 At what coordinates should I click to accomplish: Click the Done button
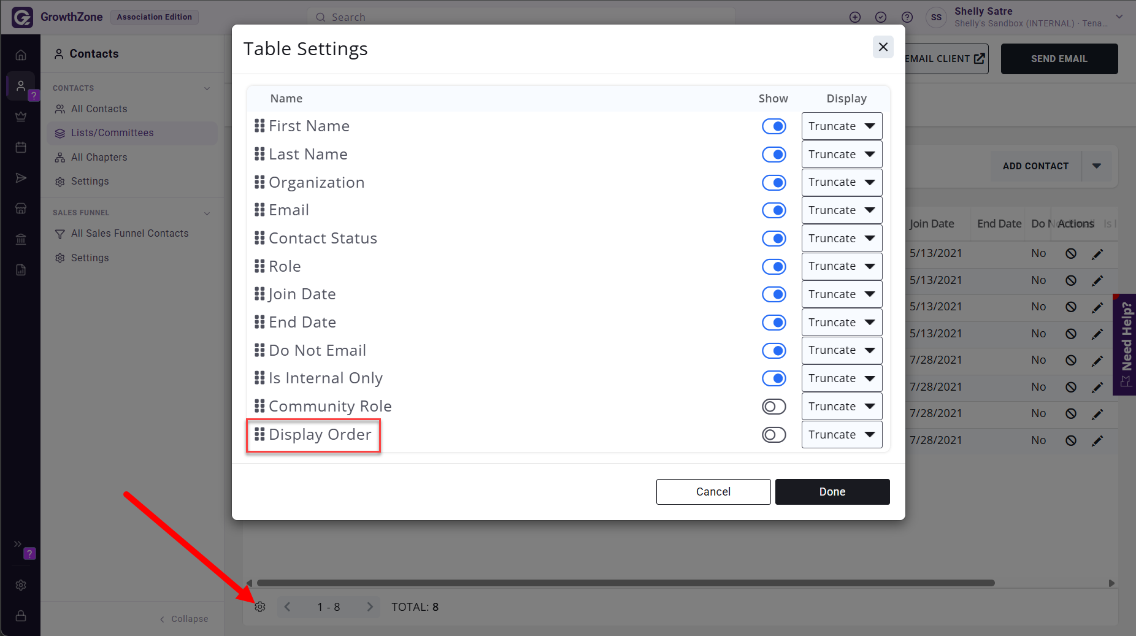tap(832, 492)
